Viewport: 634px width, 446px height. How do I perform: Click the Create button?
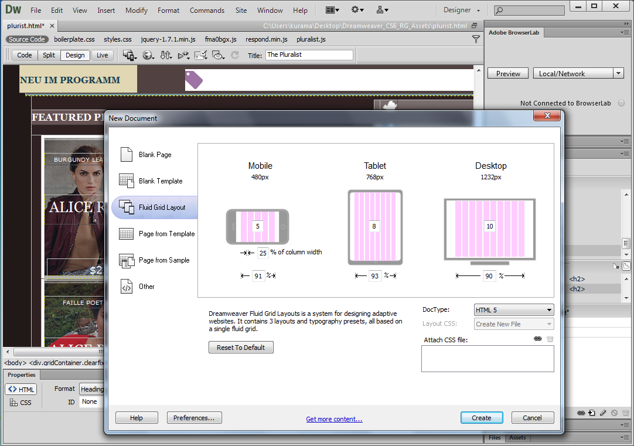[x=482, y=418]
